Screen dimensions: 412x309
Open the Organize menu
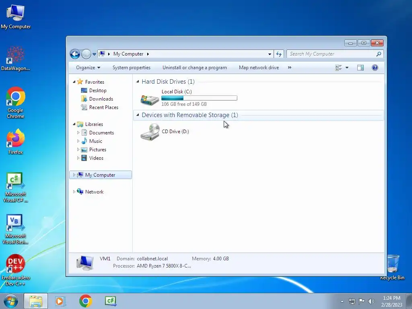[88, 68]
